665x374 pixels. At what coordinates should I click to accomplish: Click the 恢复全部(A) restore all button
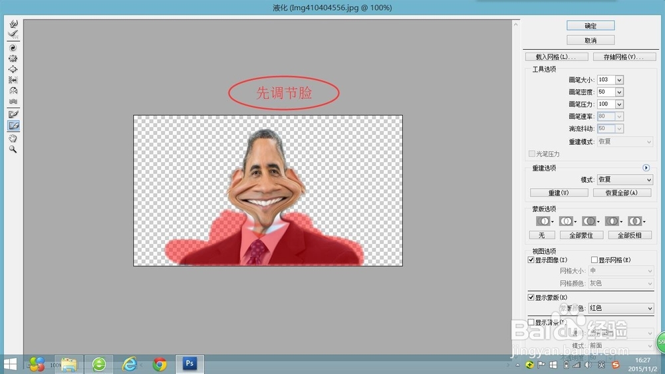(x=622, y=193)
